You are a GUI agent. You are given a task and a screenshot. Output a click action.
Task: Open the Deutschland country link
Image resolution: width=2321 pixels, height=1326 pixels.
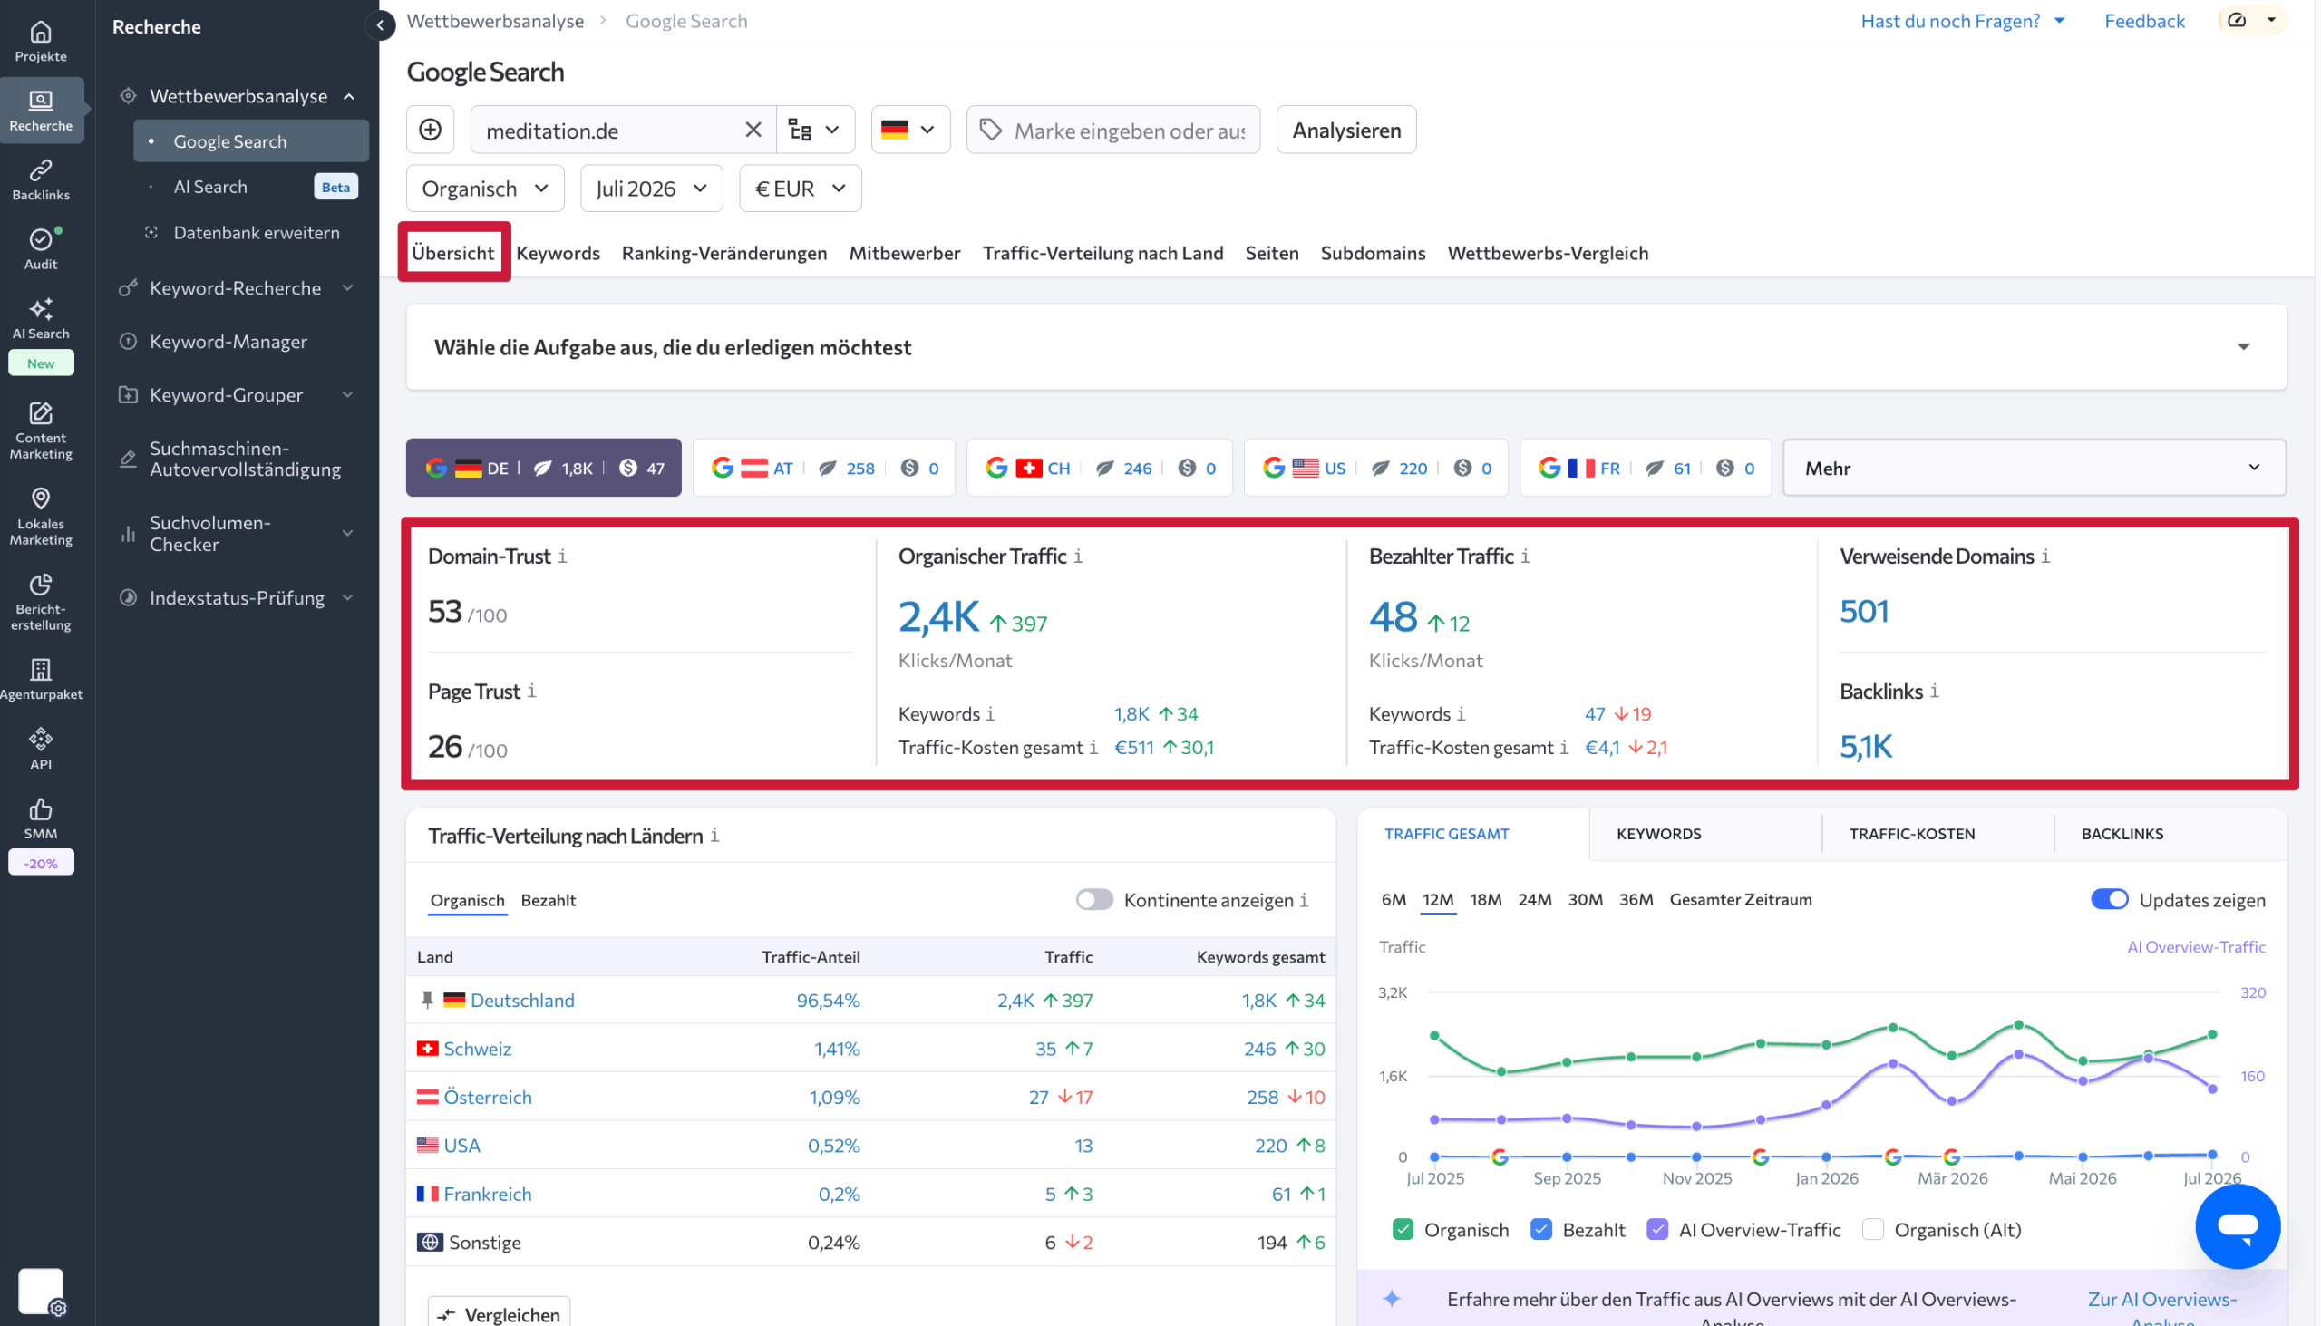pyautogui.click(x=523, y=1000)
